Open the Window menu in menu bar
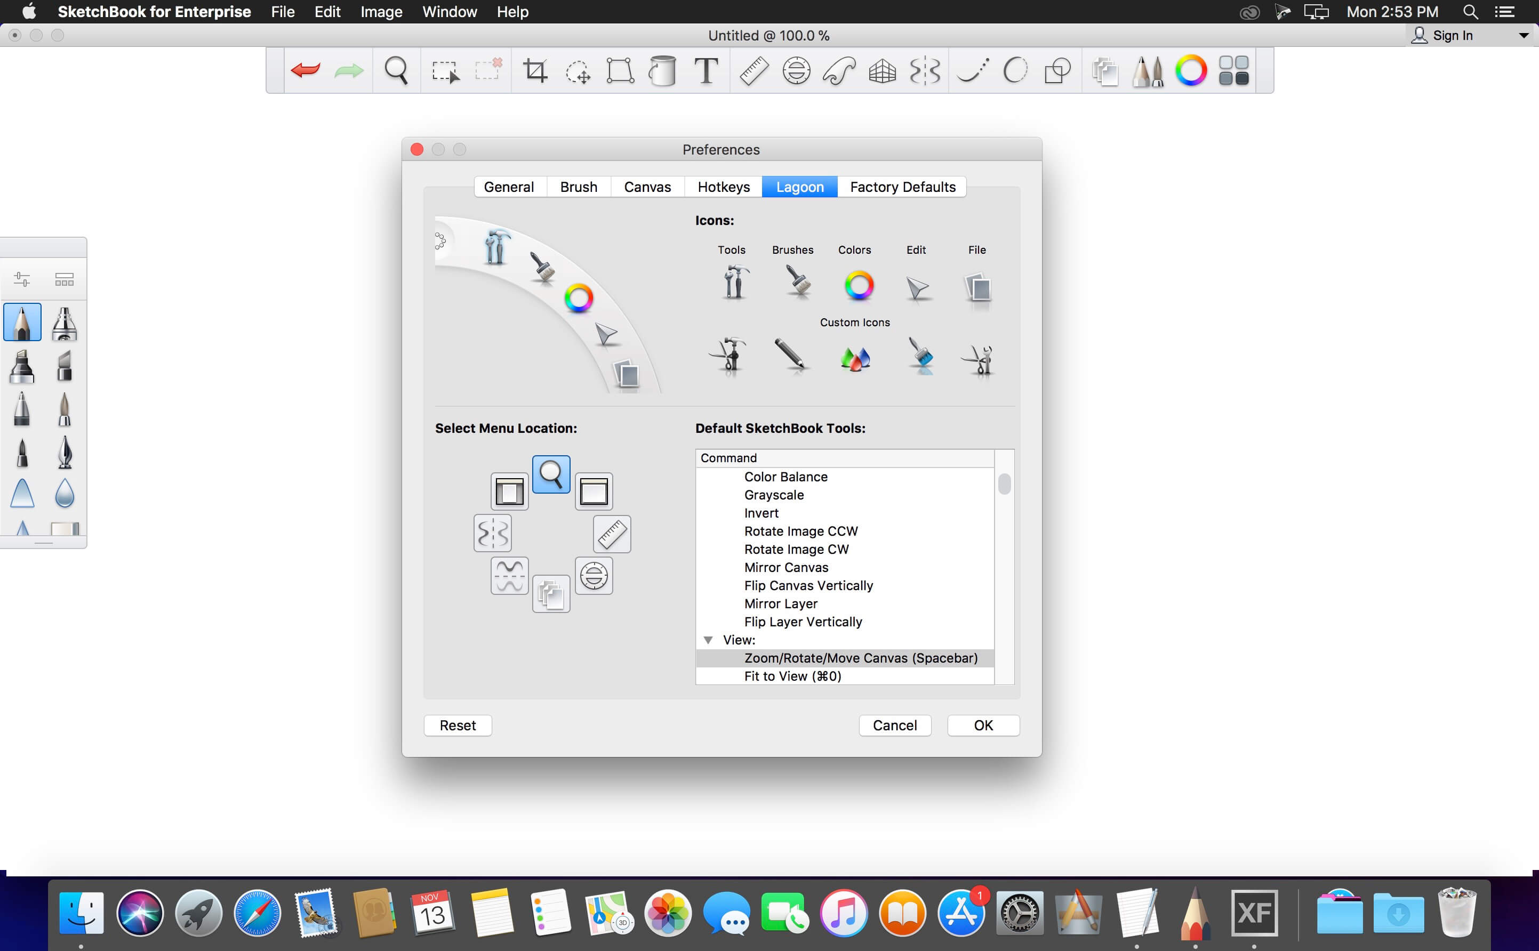1539x951 pixels. (449, 12)
